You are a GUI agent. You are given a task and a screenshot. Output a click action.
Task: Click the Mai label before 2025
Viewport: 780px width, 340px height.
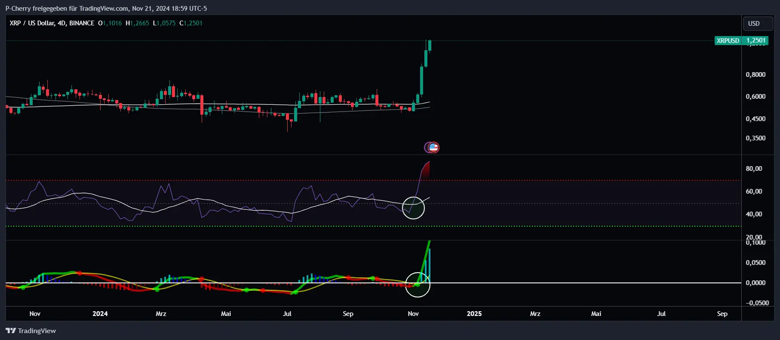[x=226, y=314]
